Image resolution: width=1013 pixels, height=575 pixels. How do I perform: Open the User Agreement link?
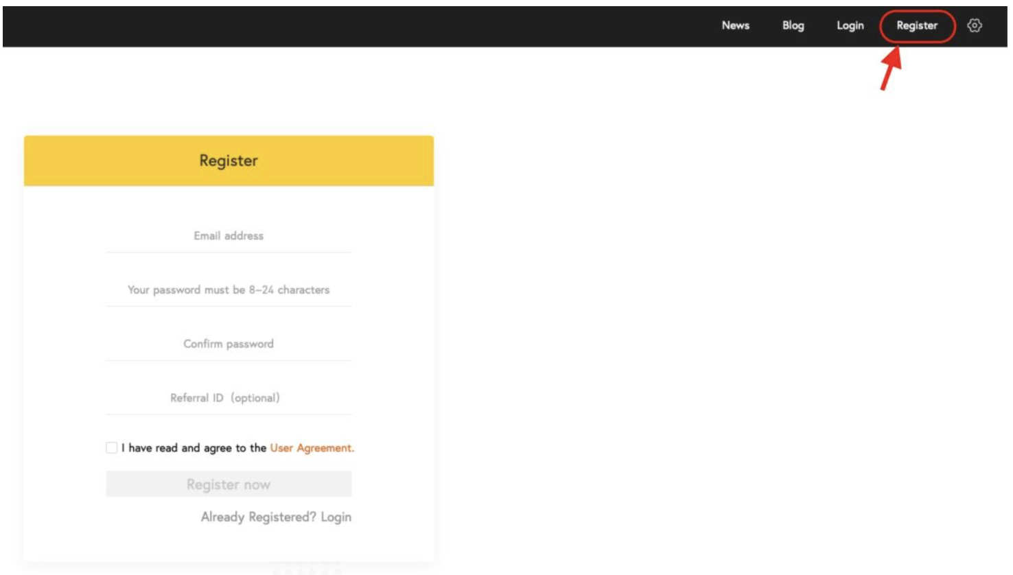click(x=312, y=448)
